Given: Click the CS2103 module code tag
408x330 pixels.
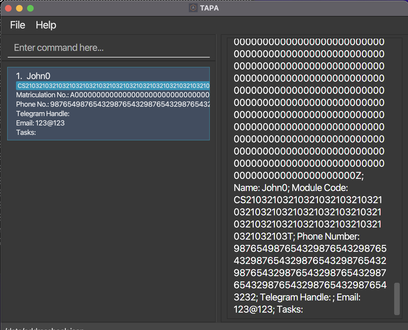Looking at the screenshot, I should [113, 86].
